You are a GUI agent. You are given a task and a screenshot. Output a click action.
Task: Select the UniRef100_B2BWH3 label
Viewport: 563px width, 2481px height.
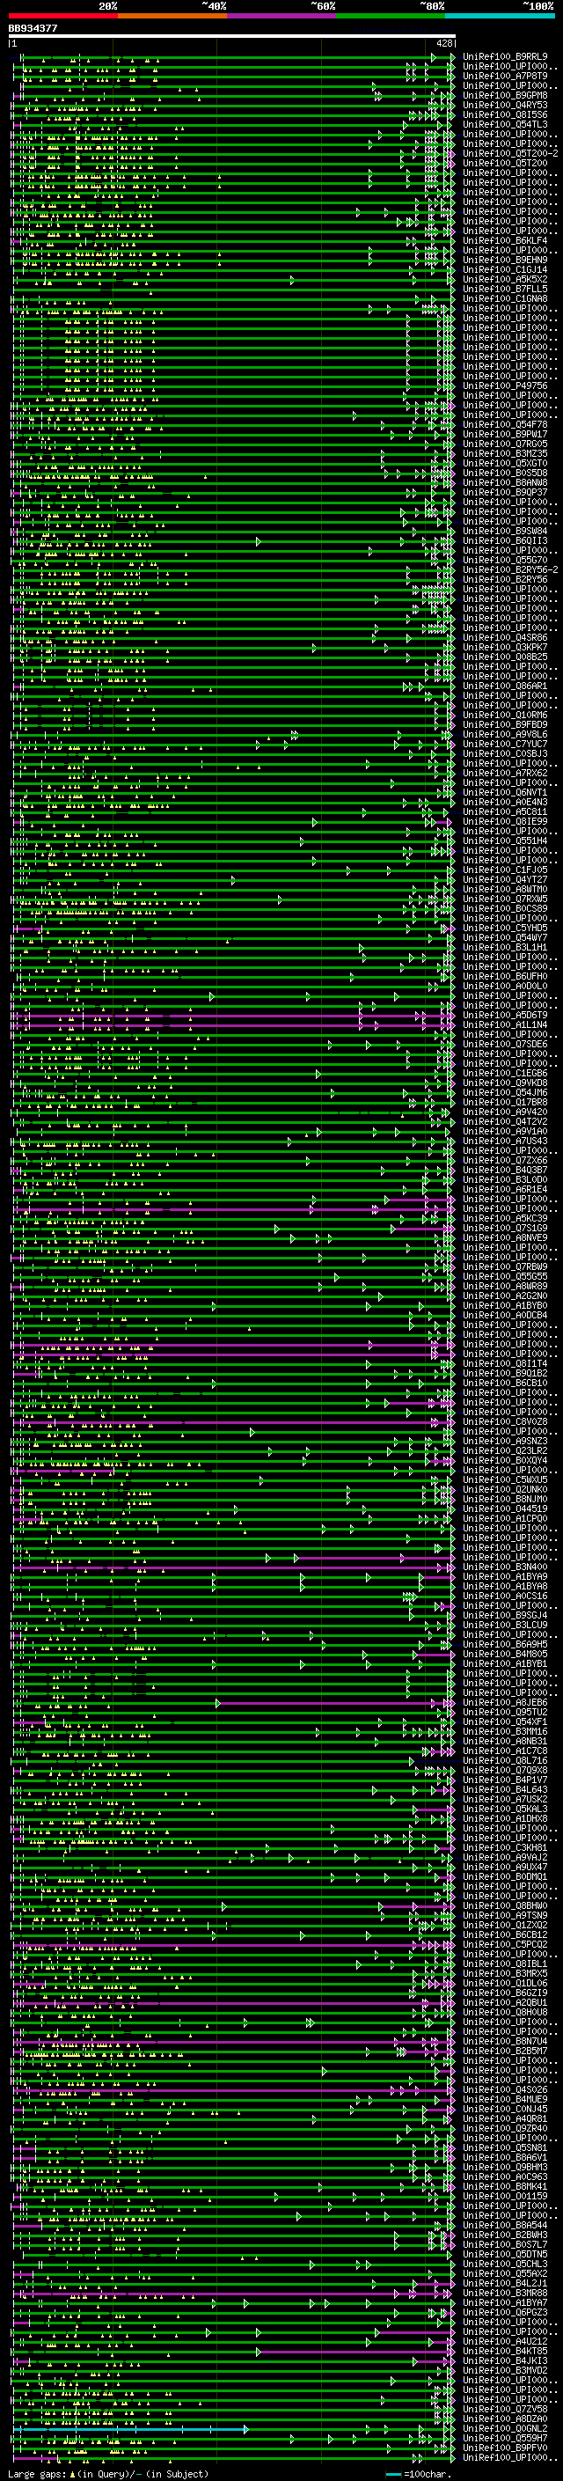[x=505, y=2235]
